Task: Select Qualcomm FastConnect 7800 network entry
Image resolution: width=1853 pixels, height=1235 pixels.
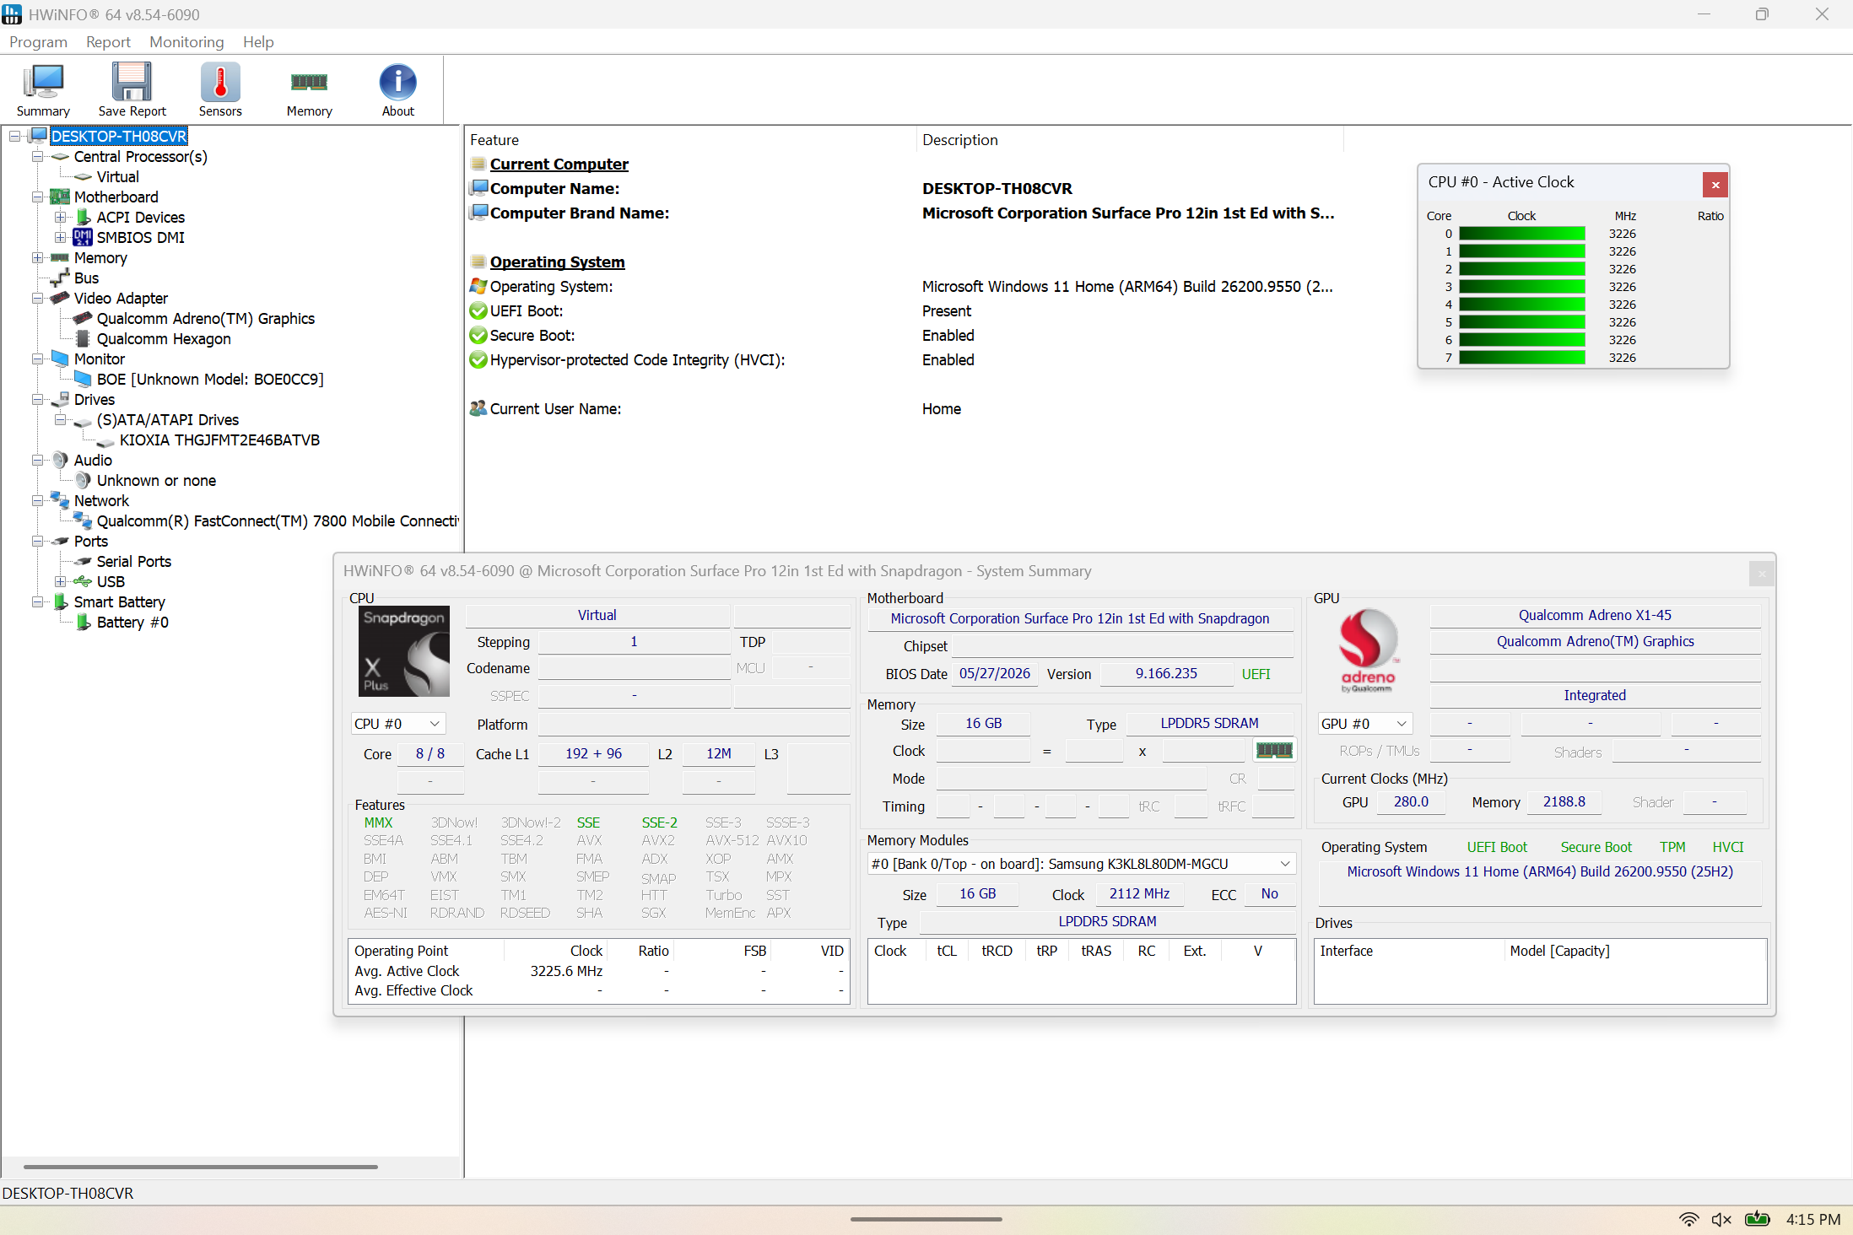Action: 278,520
